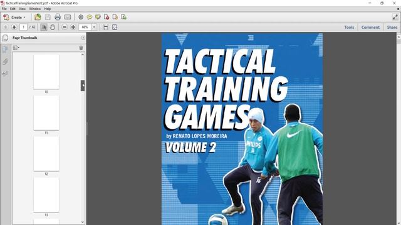Add a sticky note comment
Screen dimensions: 401x225
[x=90, y=17]
